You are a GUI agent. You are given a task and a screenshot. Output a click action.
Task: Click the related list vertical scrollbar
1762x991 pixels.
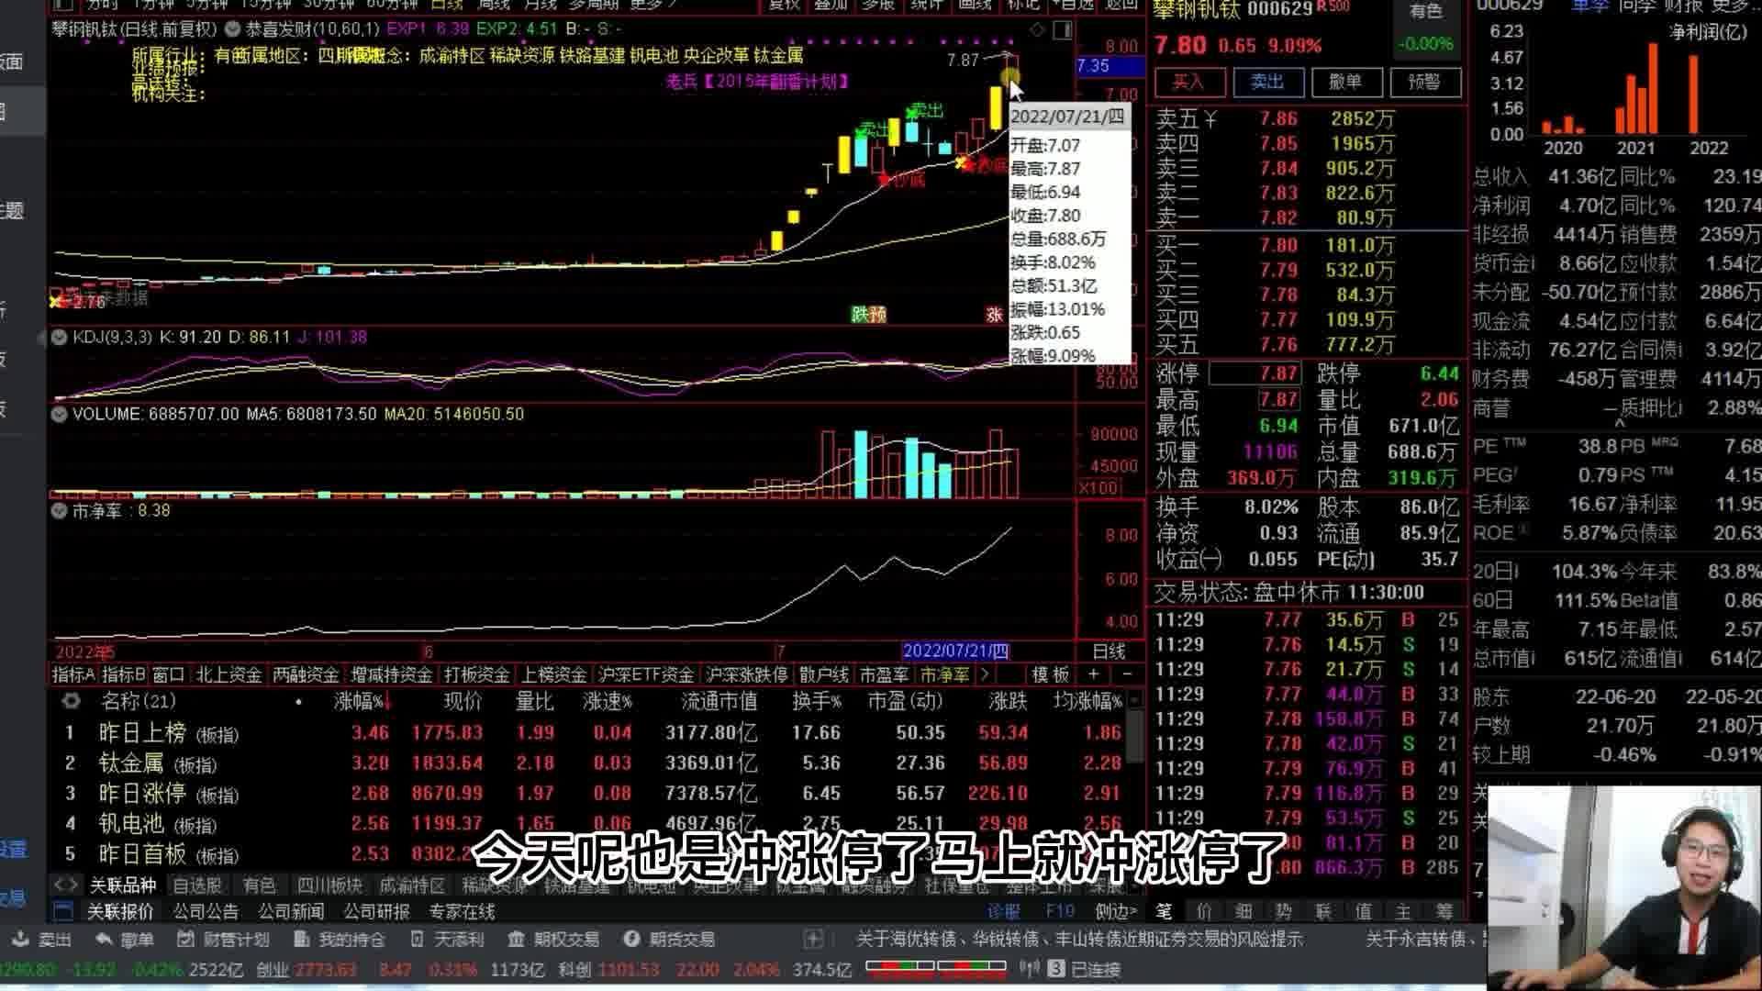click(1135, 780)
